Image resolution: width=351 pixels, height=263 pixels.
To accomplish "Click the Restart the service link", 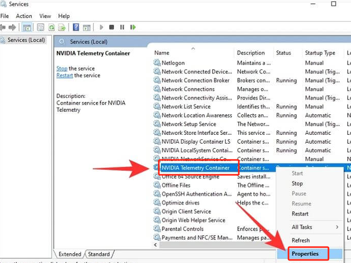I will pyautogui.click(x=65, y=75).
